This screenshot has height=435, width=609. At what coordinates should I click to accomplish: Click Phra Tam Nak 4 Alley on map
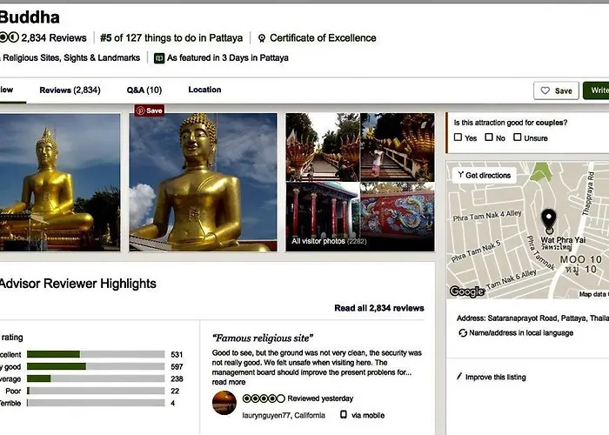(487, 216)
